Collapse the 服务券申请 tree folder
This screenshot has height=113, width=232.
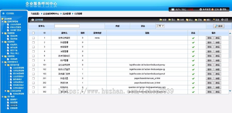[x=5, y=65]
